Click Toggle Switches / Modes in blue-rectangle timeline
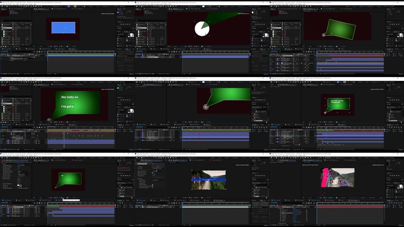Screen dimensions: 404x227 tap(29, 74)
